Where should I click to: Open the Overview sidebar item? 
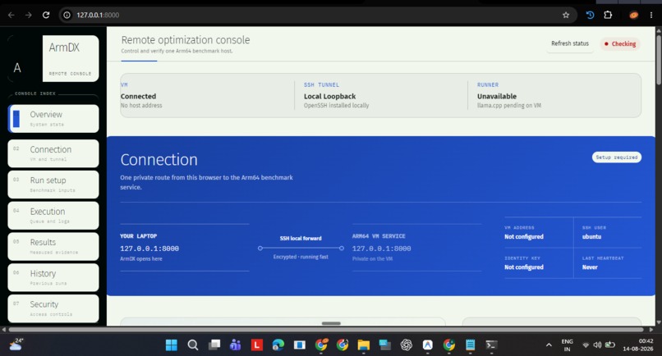coord(53,118)
